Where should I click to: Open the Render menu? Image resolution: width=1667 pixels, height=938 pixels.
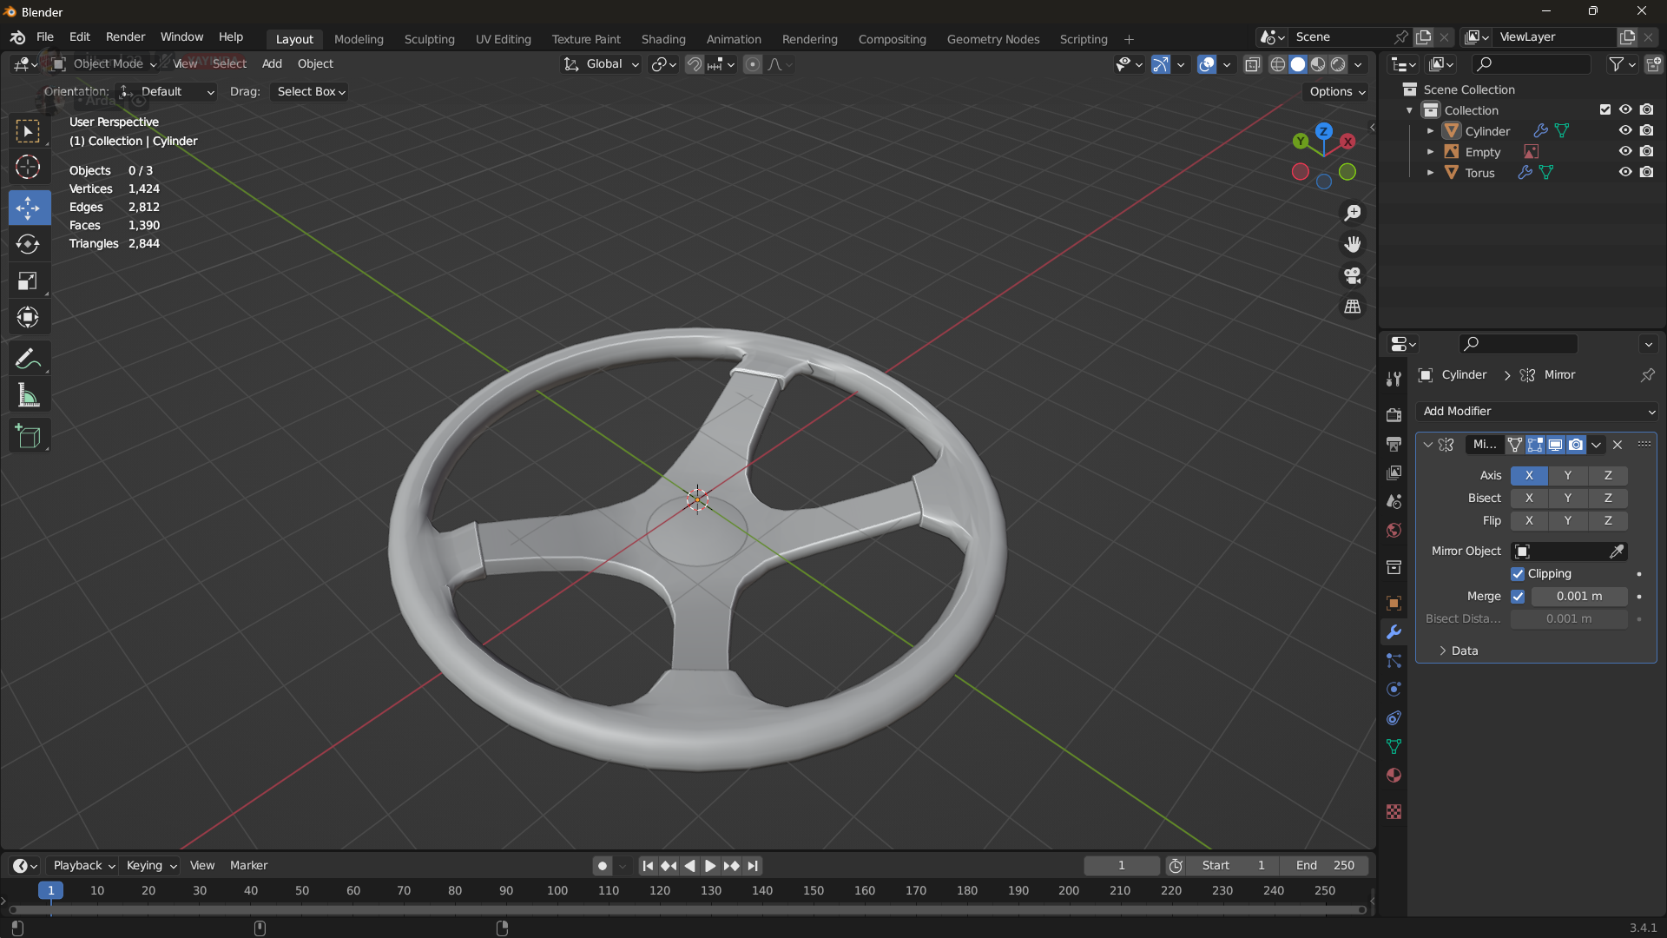tap(125, 37)
